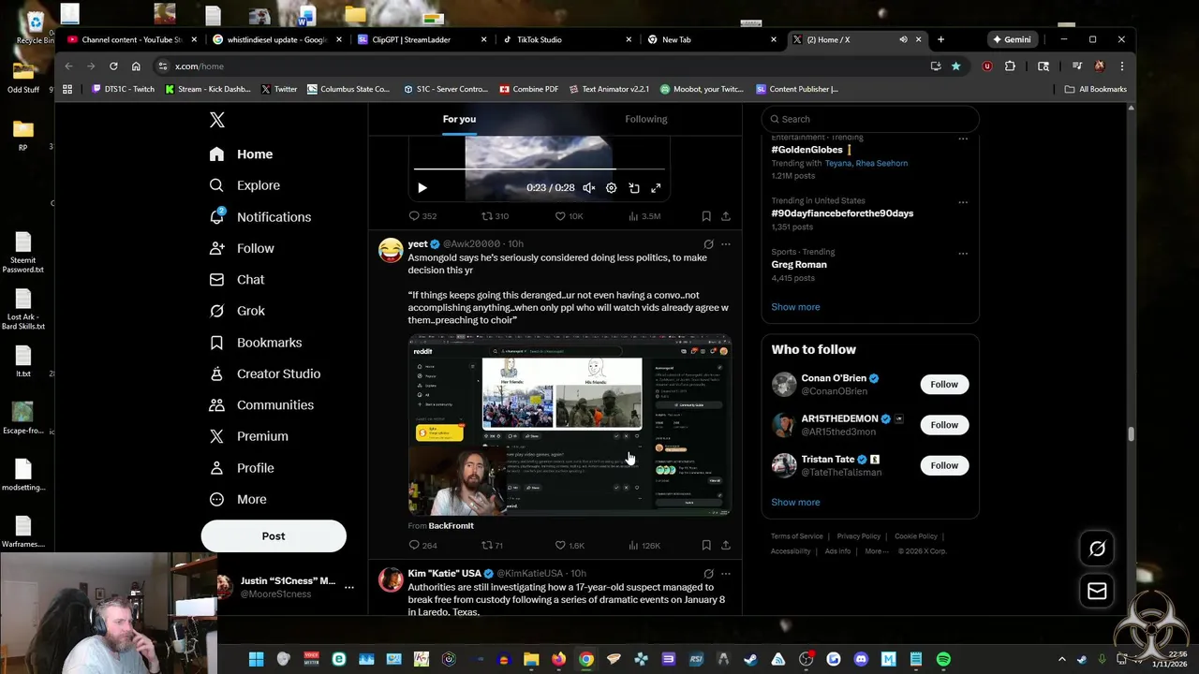Play the video in the top post
The image size is (1199, 674).
click(x=422, y=188)
